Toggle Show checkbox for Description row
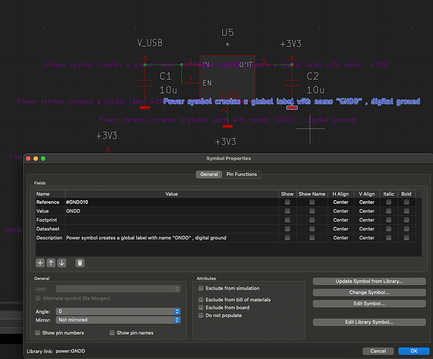 [x=288, y=238]
